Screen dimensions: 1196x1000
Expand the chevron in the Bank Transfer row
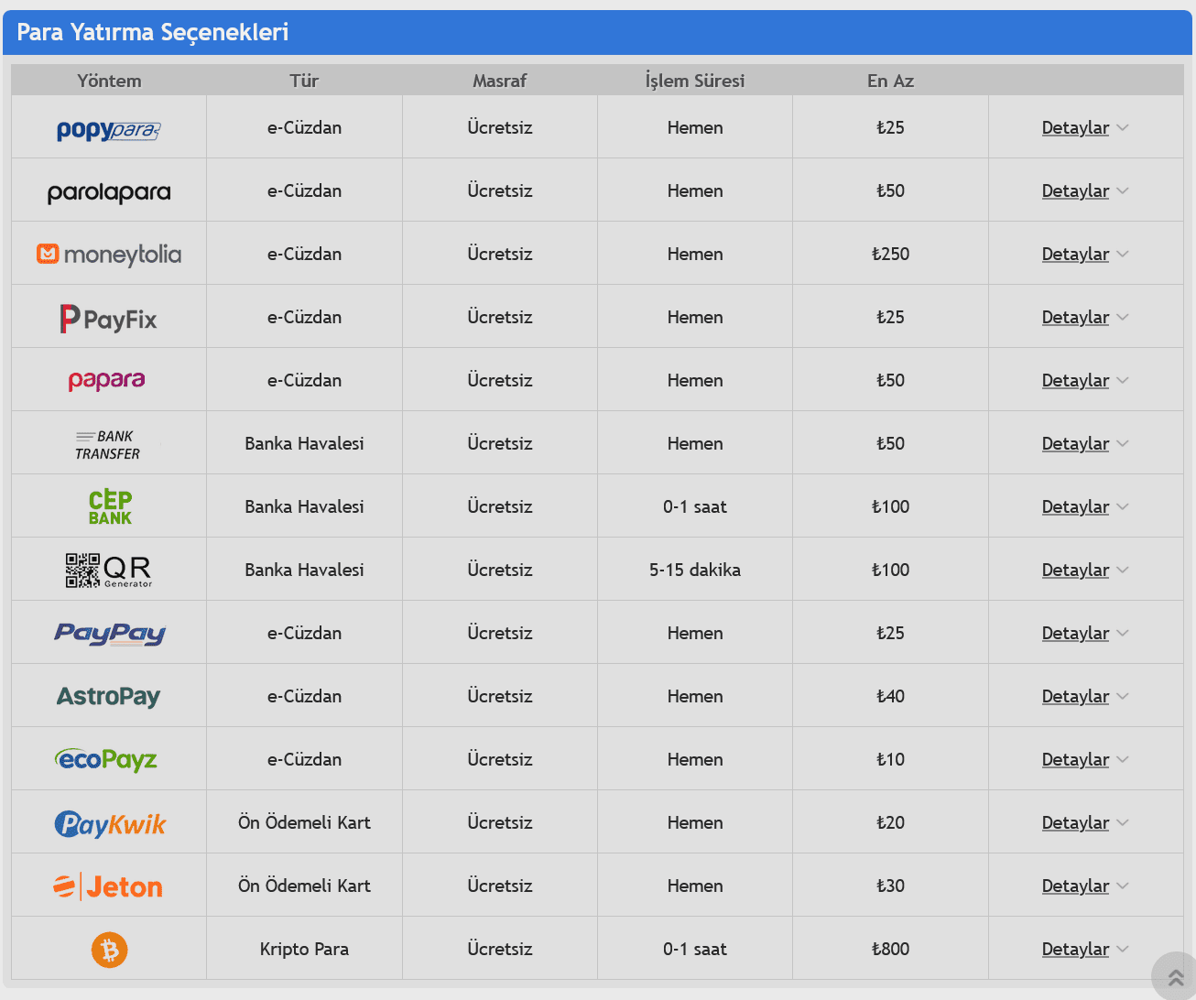coord(1123,444)
